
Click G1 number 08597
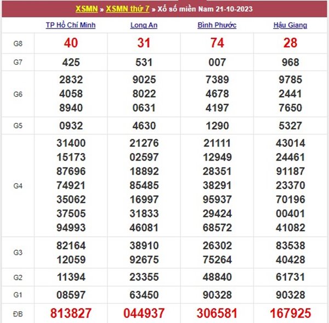(71, 295)
